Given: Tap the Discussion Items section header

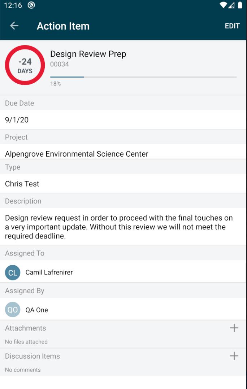Looking at the screenshot, I should coord(32,356).
